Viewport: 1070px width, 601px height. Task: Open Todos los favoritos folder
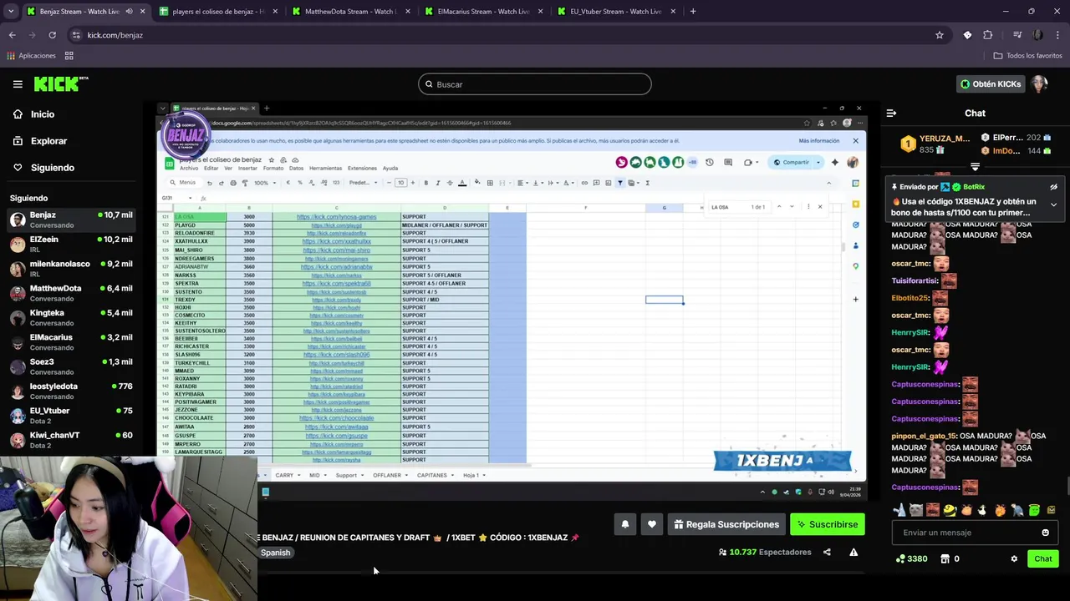point(1028,56)
